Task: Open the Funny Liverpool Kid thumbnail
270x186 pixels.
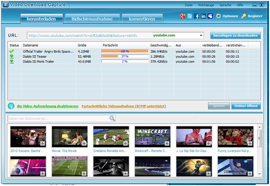Action: (236, 137)
